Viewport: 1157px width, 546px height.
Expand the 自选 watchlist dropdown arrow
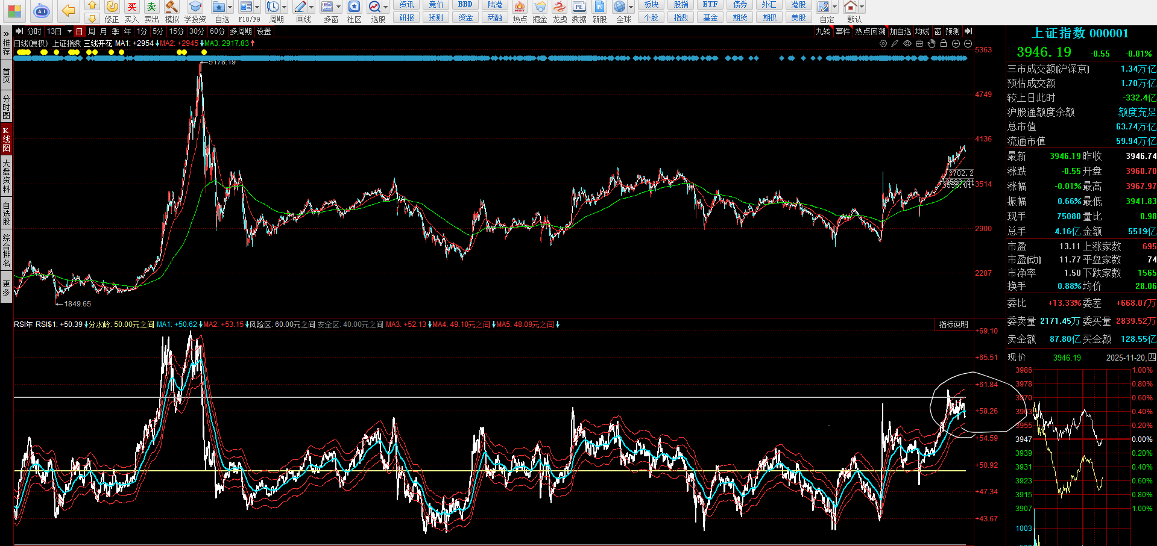(230, 7)
